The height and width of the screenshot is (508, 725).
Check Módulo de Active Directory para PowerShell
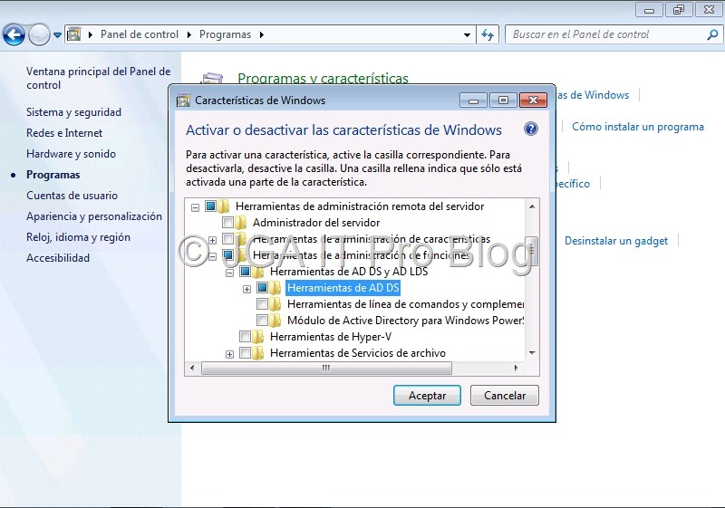point(262,321)
